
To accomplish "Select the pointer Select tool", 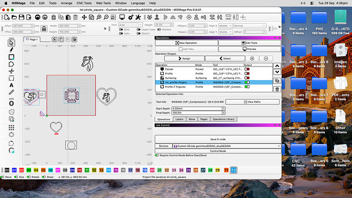I will (x=11, y=43).
